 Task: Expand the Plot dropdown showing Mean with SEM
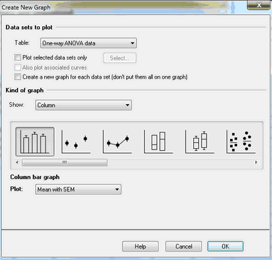click(78, 189)
